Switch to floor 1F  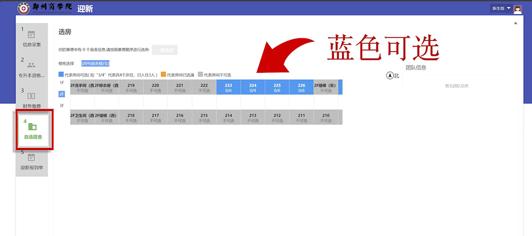coord(62,83)
